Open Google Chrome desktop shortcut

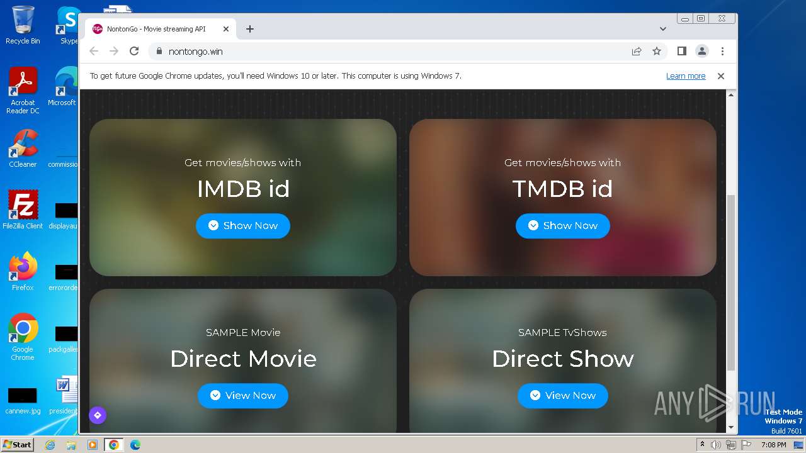tap(23, 337)
